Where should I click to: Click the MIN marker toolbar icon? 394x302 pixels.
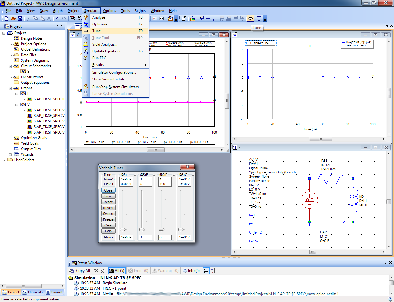[228, 19]
